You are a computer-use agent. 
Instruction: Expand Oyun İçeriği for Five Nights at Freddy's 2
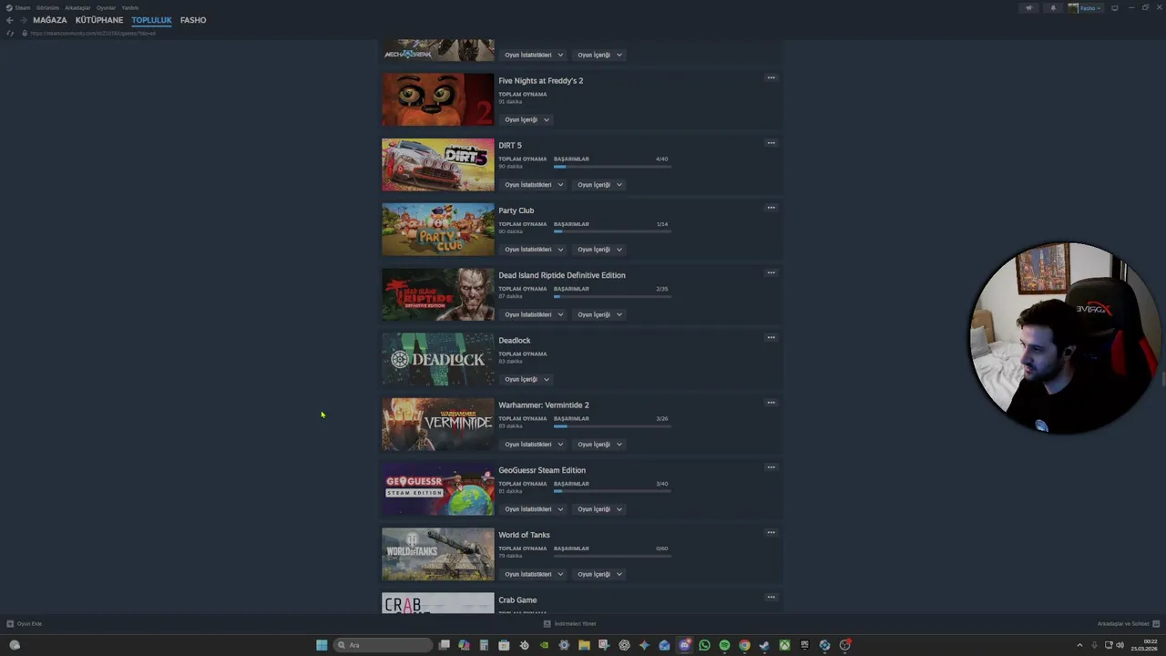click(527, 119)
